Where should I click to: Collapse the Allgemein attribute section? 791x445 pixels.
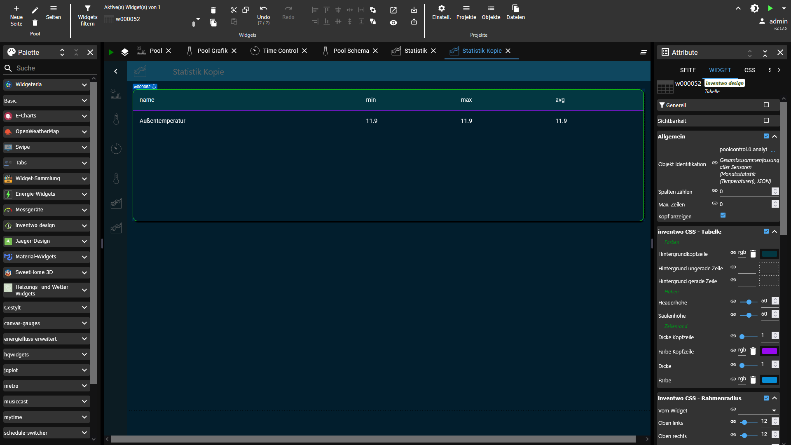coord(775,136)
